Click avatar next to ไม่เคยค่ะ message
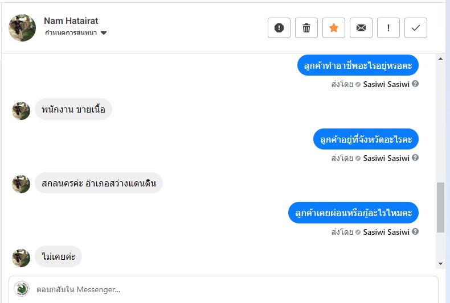Image resolution: width=450 pixels, height=303 pixels. pos(21,258)
